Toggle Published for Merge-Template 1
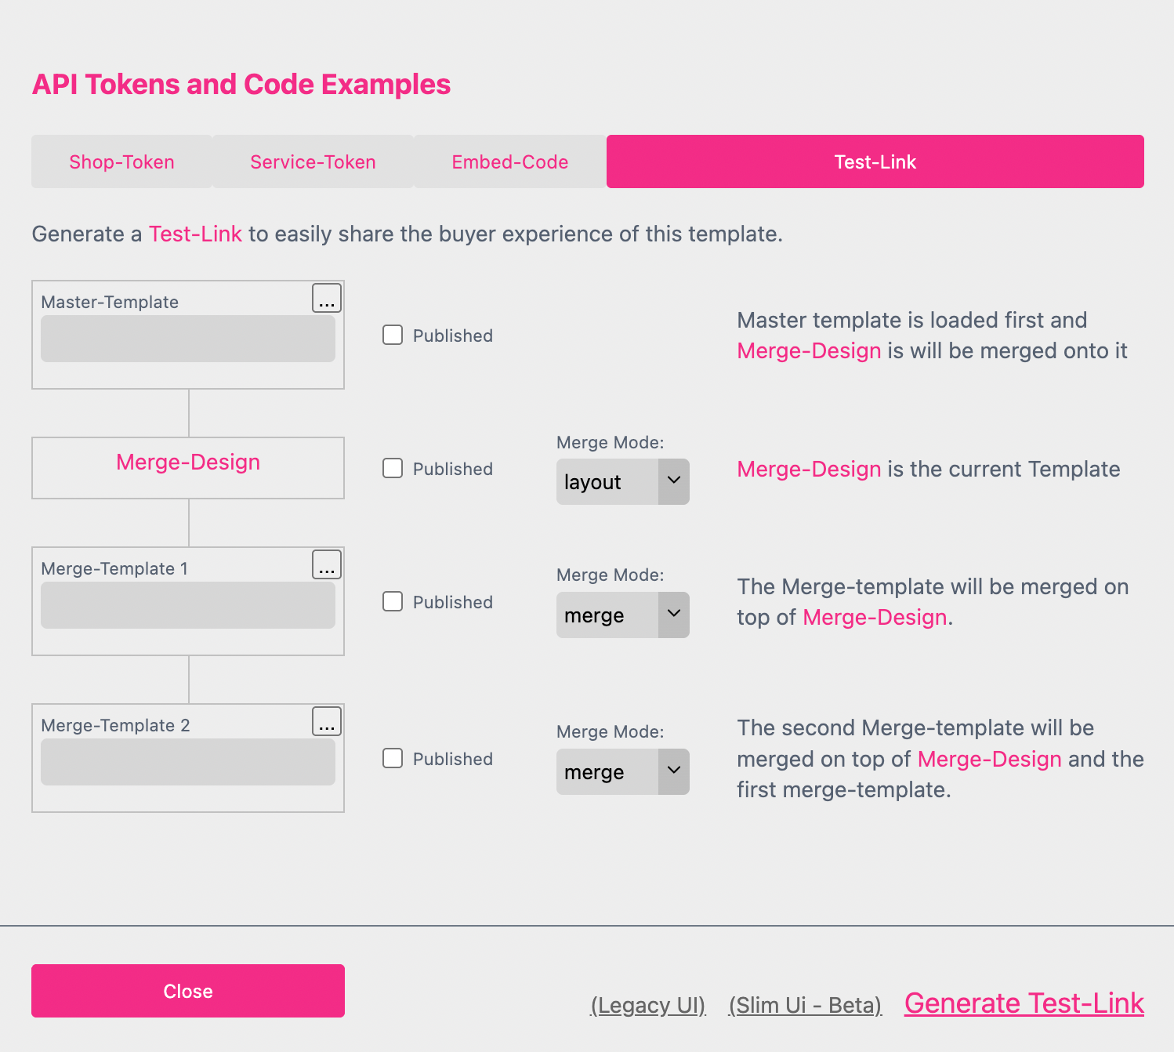The height and width of the screenshot is (1052, 1174). point(393,601)
